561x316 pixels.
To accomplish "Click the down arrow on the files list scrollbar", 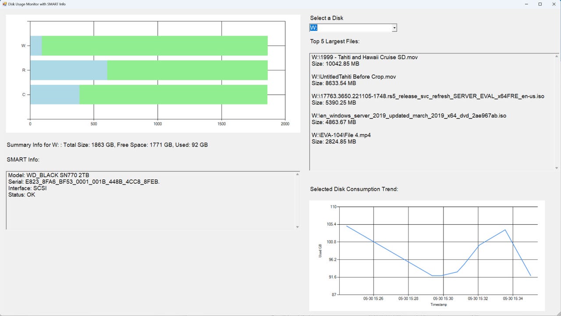I will pos(556,167).
